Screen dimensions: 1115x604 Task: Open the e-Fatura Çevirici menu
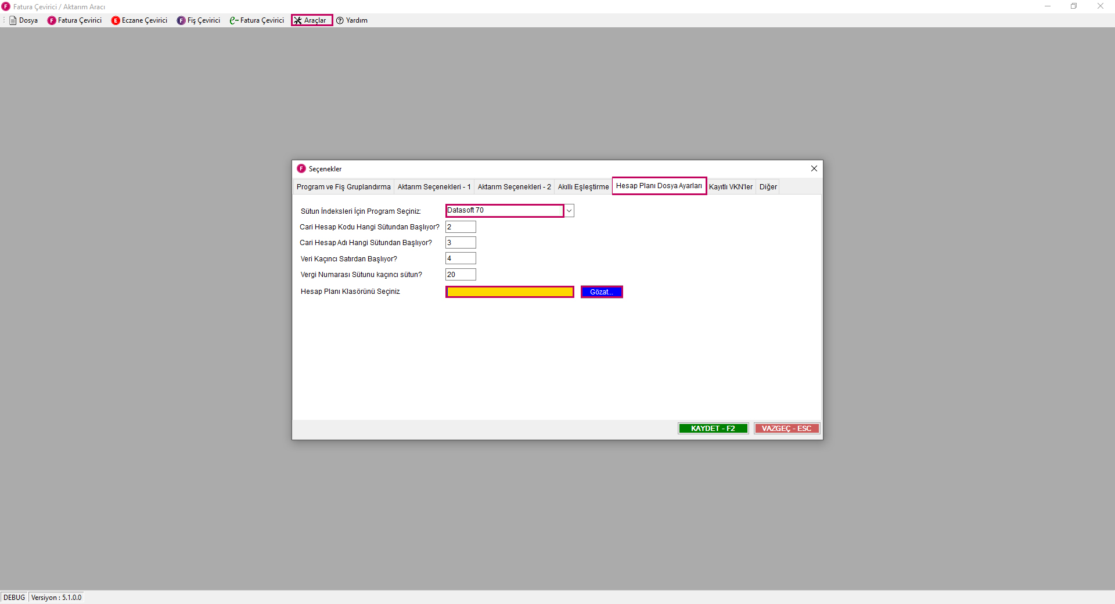coord(257,20)
